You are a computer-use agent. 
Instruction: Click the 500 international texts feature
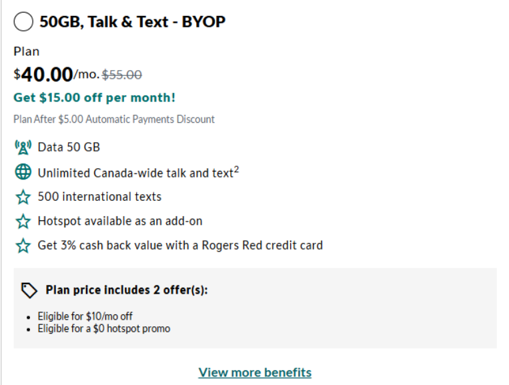(x=99, y=197)
